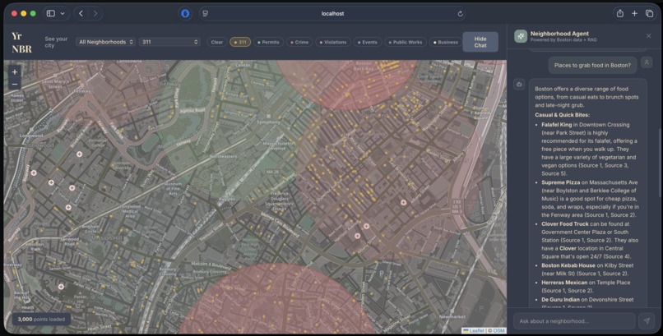This screenshot has width=663, height=336.
Task: Show the tab overview
Action: pos(650,13)
